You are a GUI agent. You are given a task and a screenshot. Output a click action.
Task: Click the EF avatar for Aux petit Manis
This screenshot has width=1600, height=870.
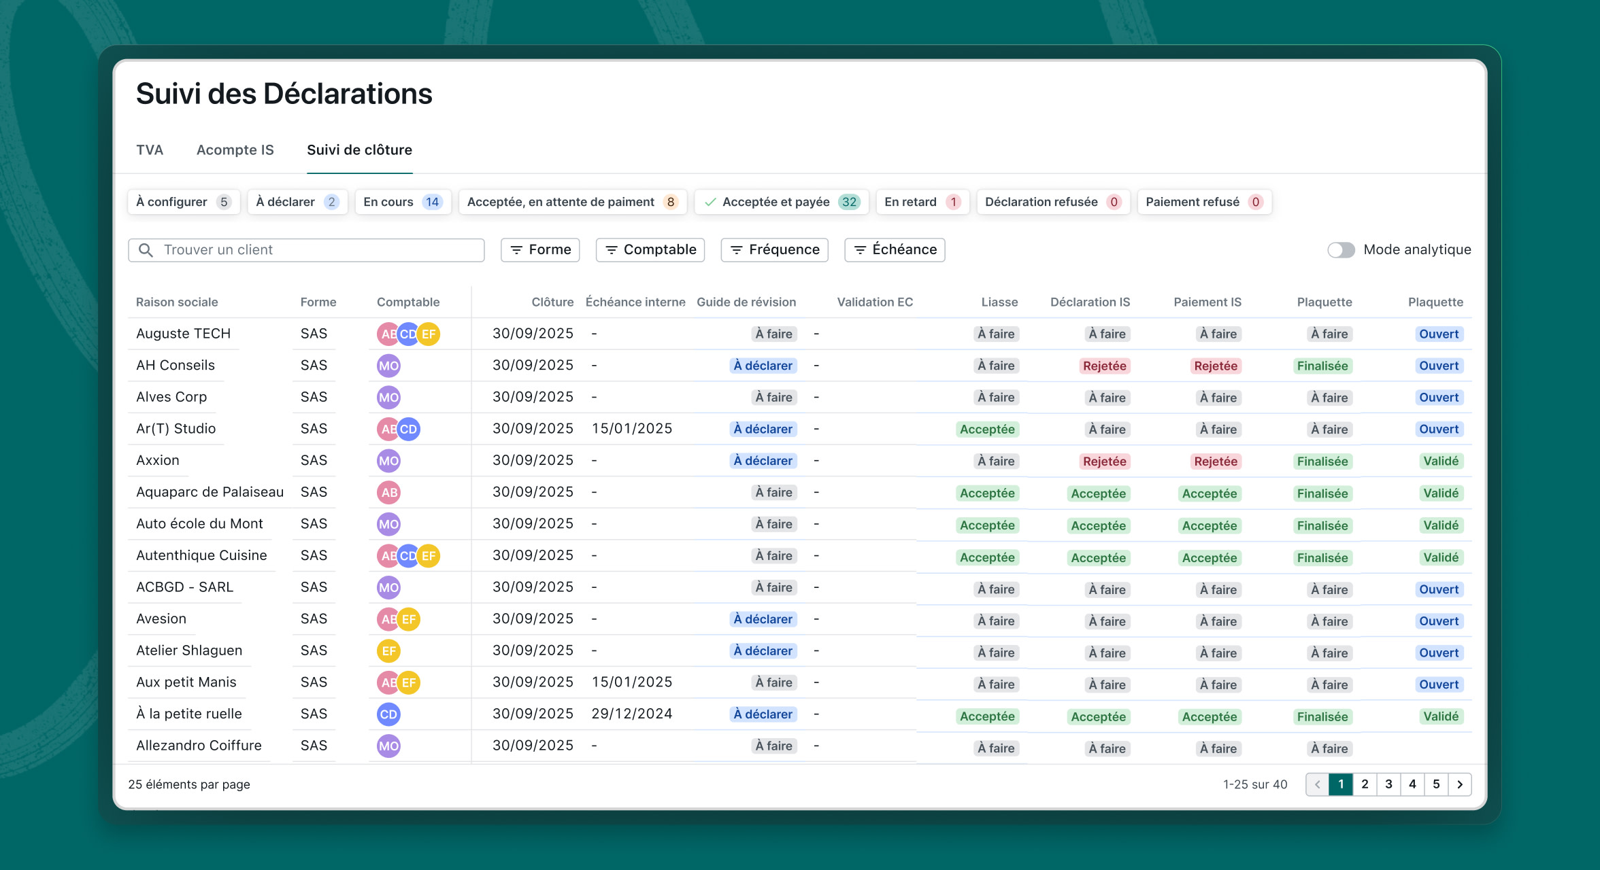pyautogui.click(x=409, y=682)
